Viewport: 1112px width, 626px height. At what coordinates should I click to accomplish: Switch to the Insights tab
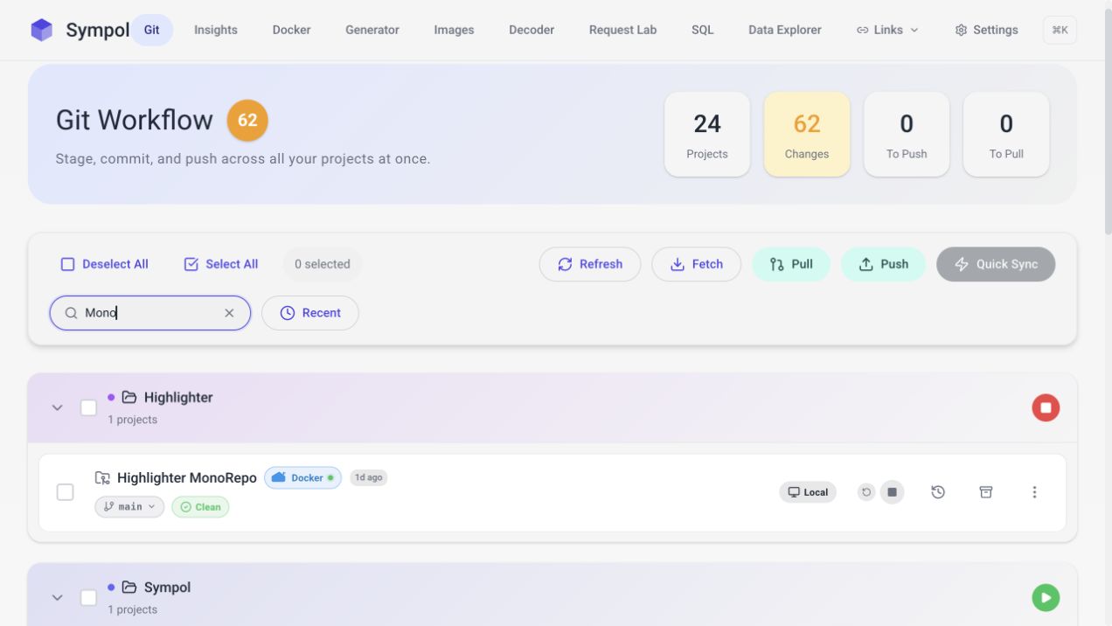pyautogui.click(x=216, y=30)
